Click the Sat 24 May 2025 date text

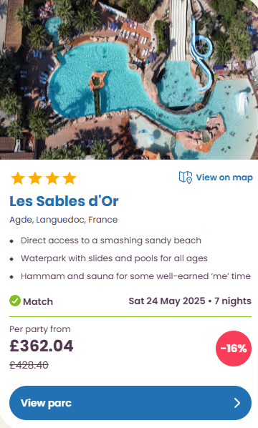[167, 301]
